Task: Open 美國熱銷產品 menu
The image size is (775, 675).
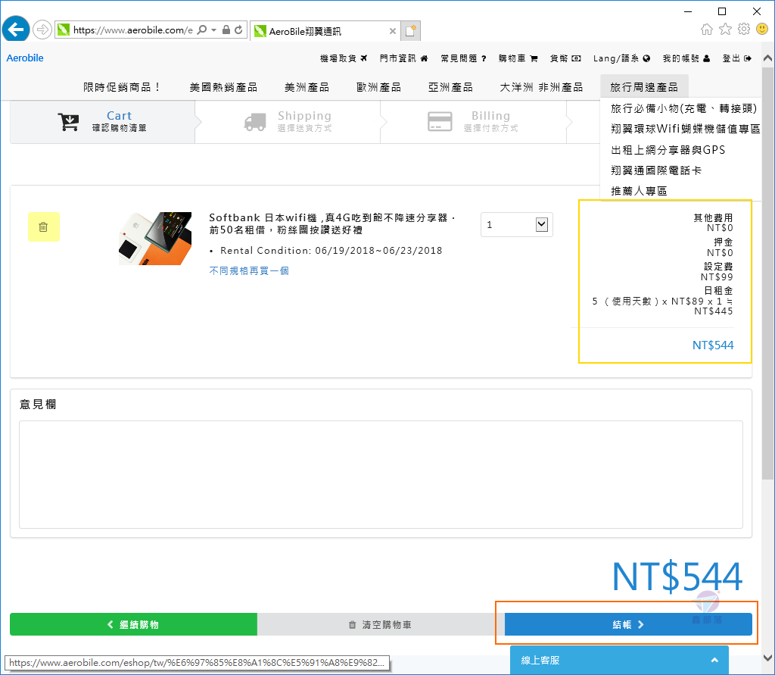Action: click(x=223, y=87)
